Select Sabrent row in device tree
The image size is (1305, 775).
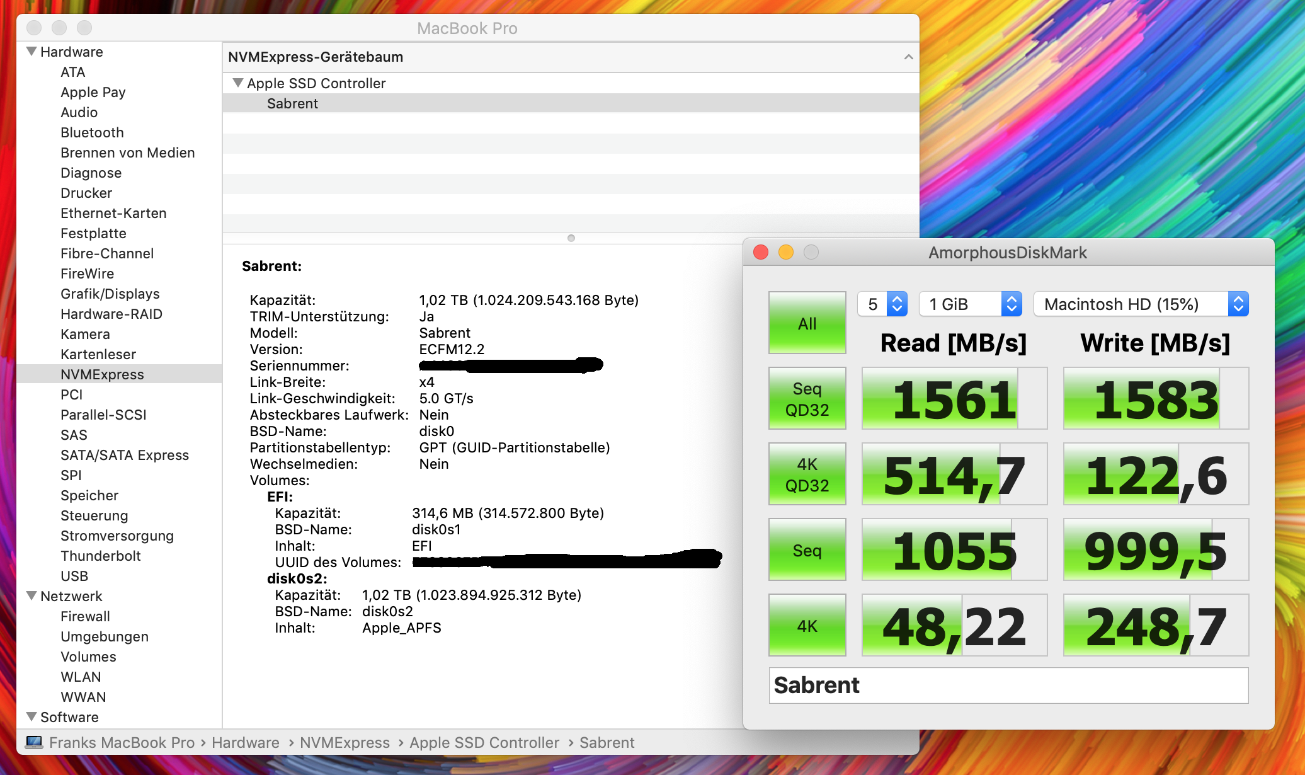292,103
